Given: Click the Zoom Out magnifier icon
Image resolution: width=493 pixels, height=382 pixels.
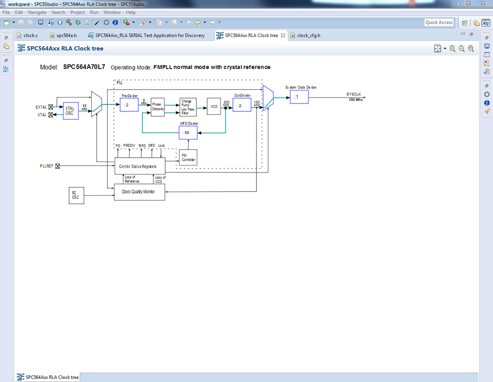Looking at the screenshot, I should pyautogui.click(x=461, y=49).
